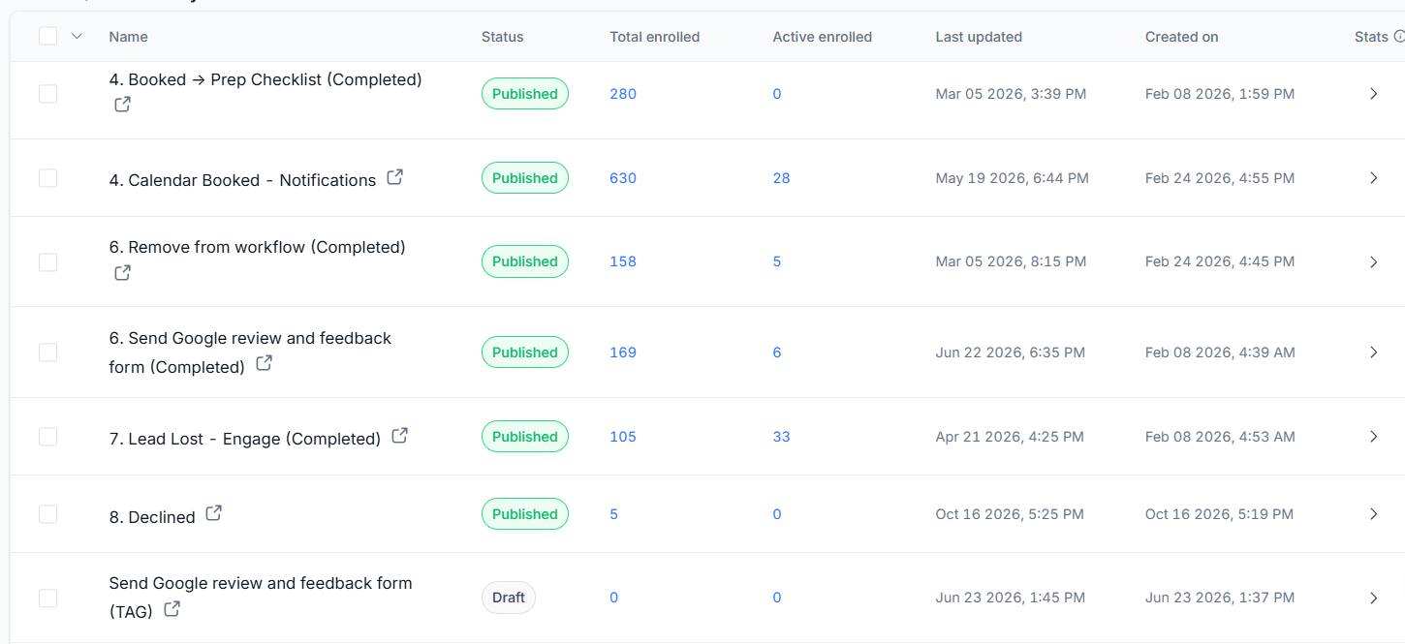Open selection dropdown chevron beside header checkbox
This screenshot has height=644, width=1405.
coord(78,37)
